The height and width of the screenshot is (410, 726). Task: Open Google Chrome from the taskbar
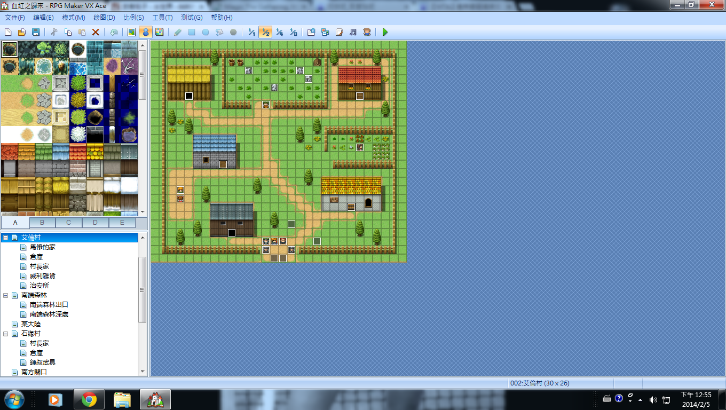[x=89, y=399]
